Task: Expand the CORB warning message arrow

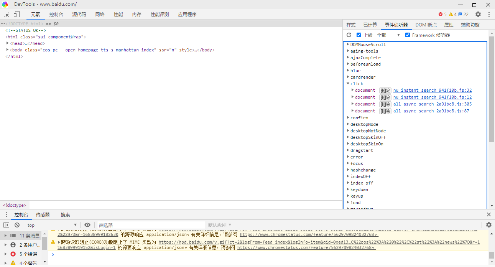Action: coord(59,242)
